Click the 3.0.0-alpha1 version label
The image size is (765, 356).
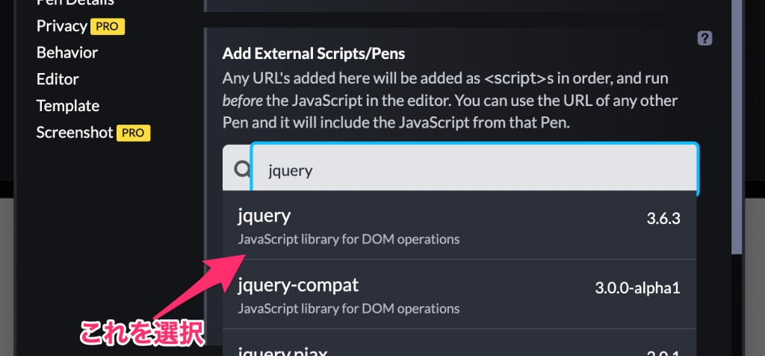click(x=638, y=288)
